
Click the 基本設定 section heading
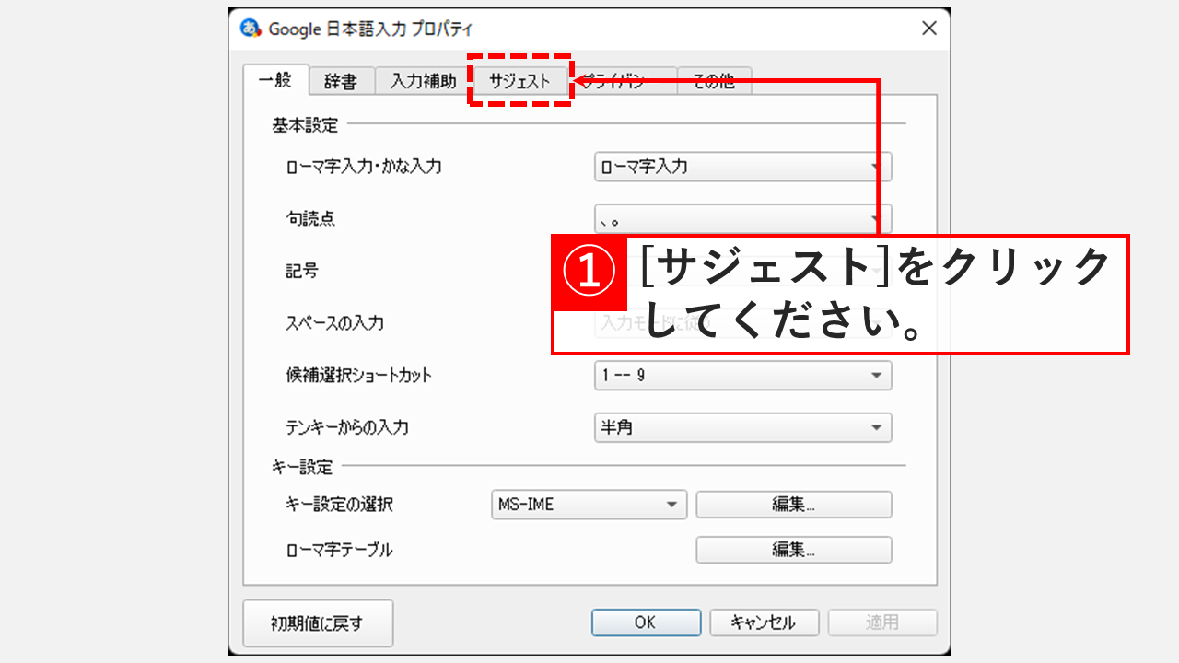pos(305,124)
